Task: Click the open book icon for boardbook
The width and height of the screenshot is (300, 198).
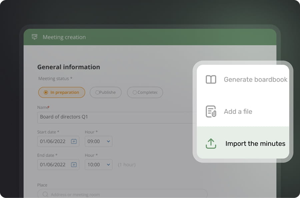Action: (211, 80)
